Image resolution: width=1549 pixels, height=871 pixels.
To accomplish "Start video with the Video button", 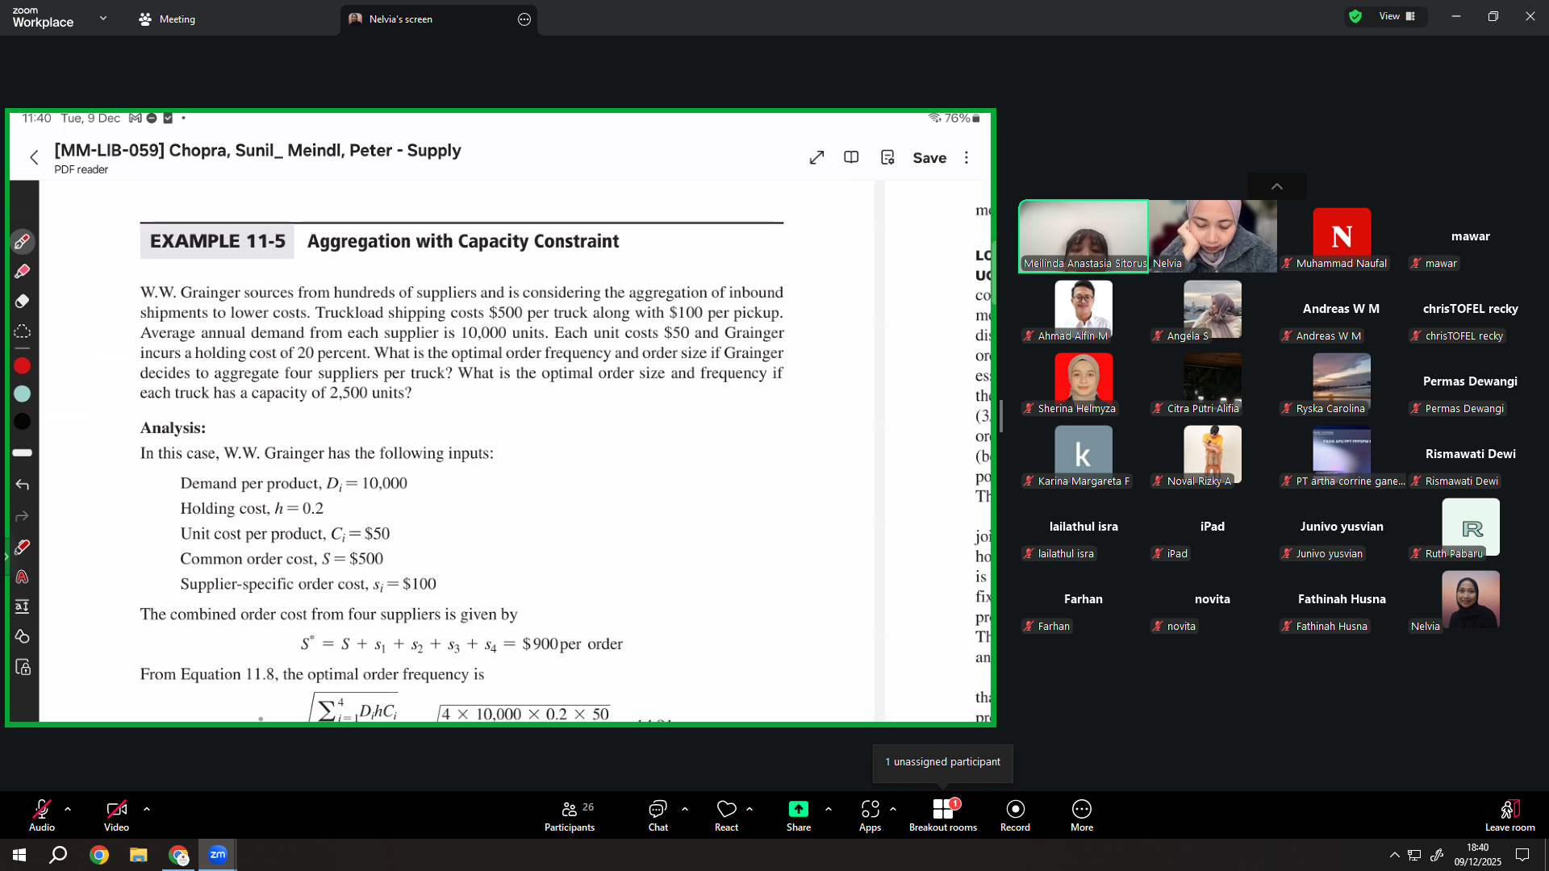I will 116,815.
